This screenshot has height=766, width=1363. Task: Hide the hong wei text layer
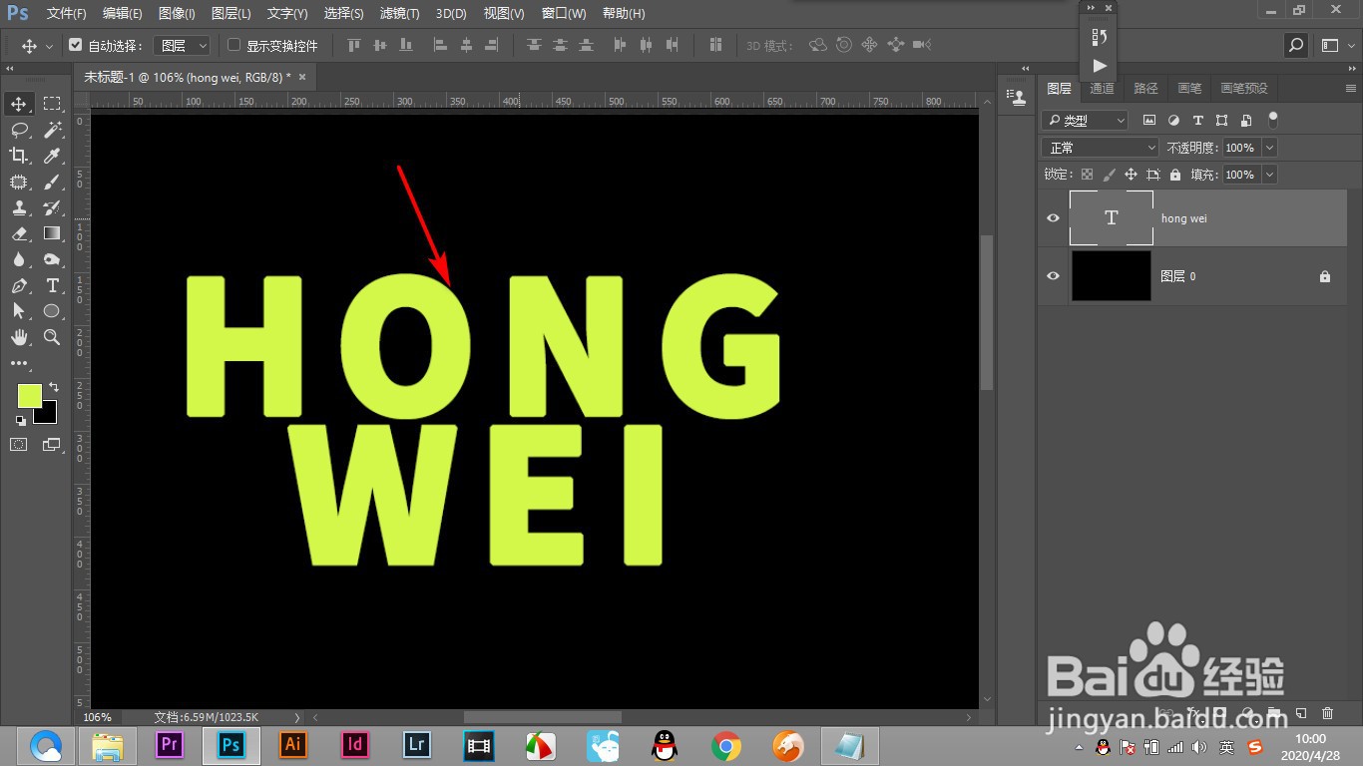(1053, 217)
